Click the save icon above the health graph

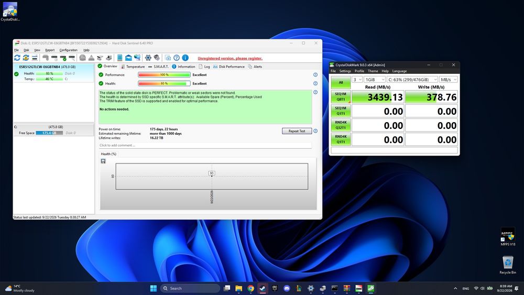(x=103, y=161)
